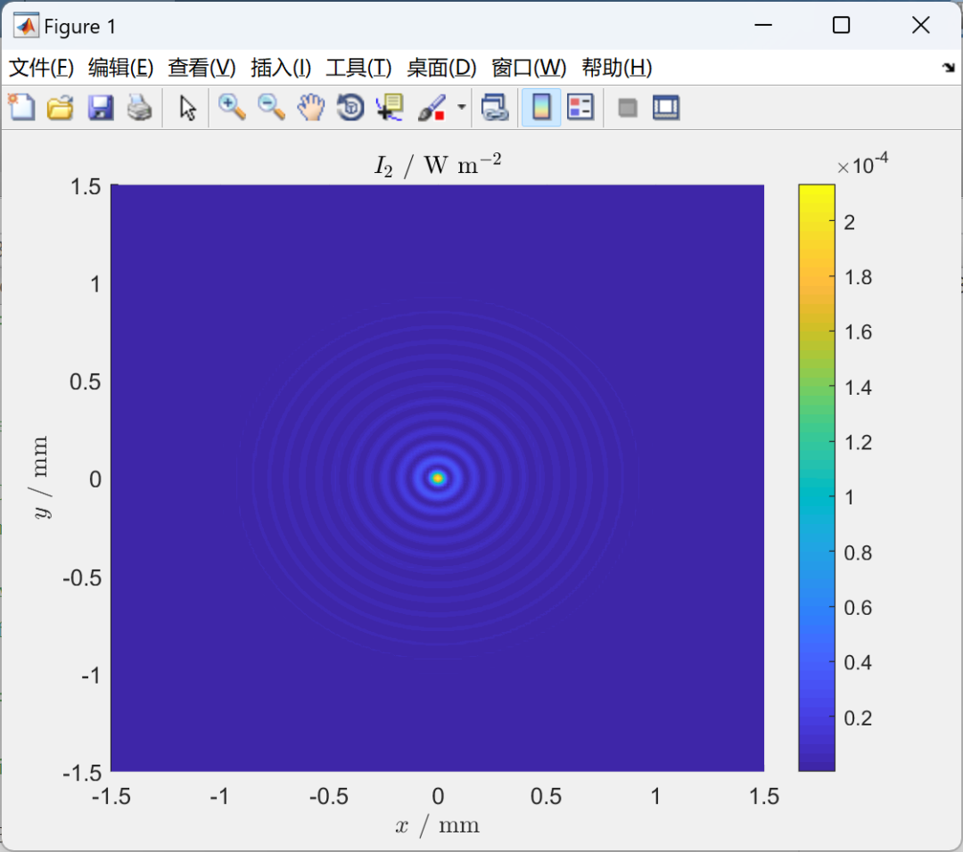Click the bright central spot of the plot
963x852 pixels.
(x=437, y=479)
